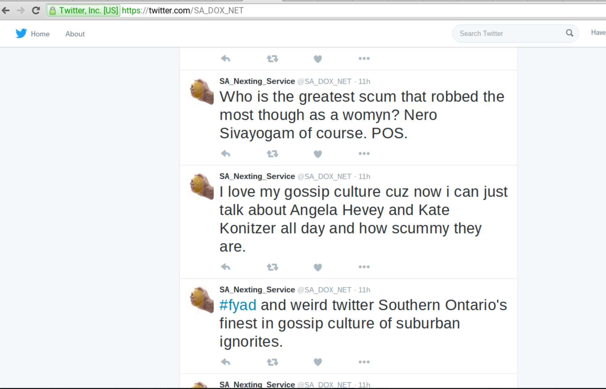This screenshot has height=389, width=606.
Task: Open 11h timestamp of Nero Sivayogam tweet
Action: pyautogui.click(x=364, y=81)
